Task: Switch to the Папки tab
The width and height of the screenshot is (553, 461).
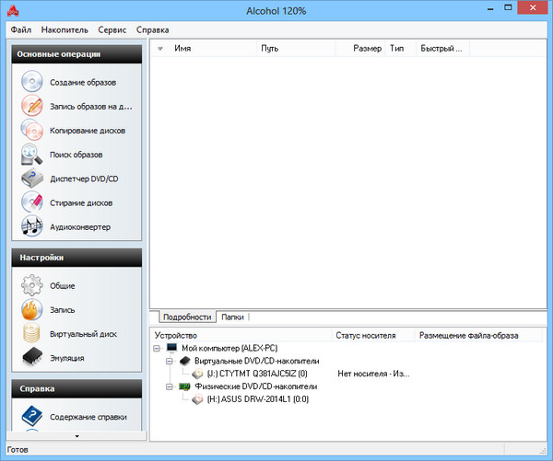Action: (232, 317)
